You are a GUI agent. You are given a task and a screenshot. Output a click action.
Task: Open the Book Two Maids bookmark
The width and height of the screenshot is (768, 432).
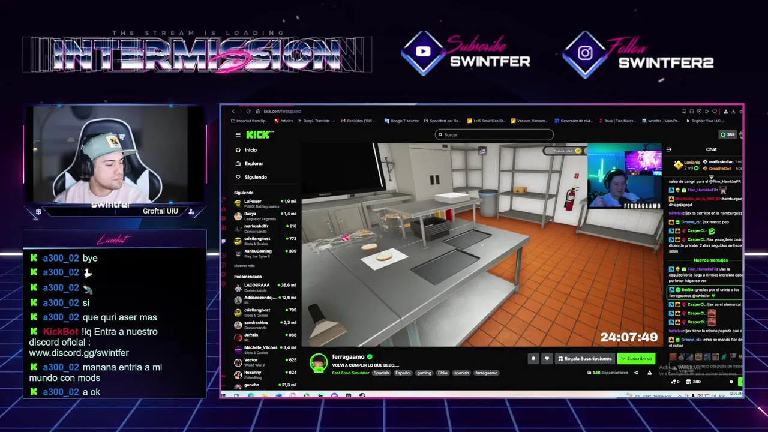coord(618,121)
